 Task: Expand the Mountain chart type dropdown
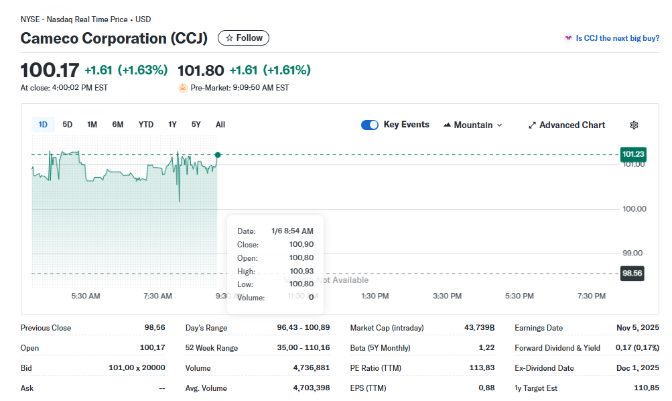click(x=499, y=125)
